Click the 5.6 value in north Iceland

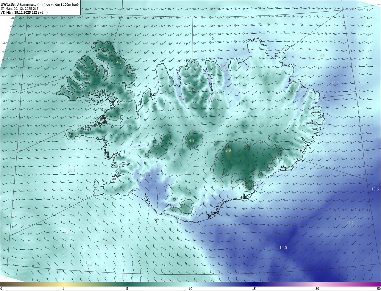tap(192, 90)
